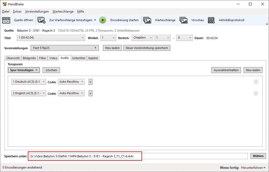This screenshot has height=172, width=269.
Task: Open the Warteschlange menu
Action: 63,12
